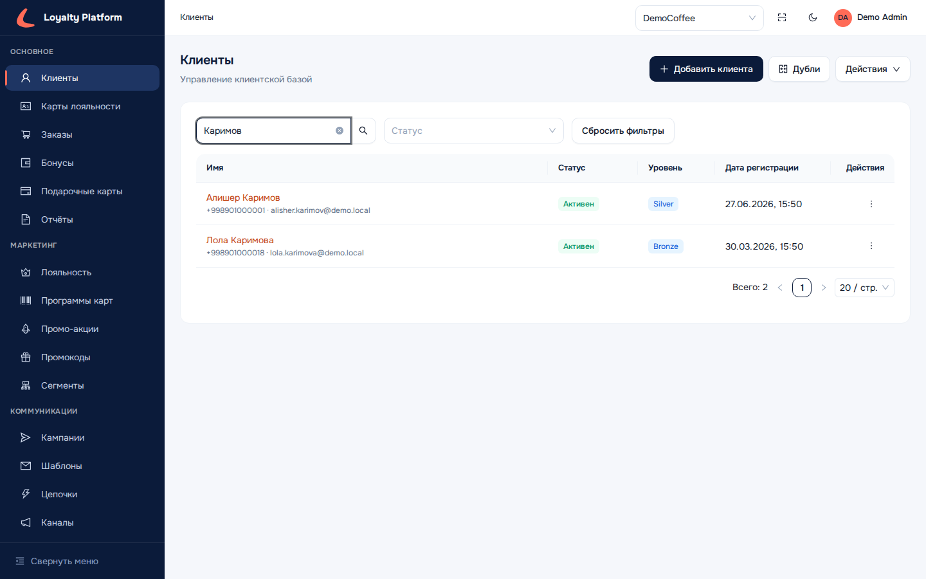Click the Сбросить фильтры button
Viewport: 926px width, 579px height.
pyautogui.click(x=622, y=131)
